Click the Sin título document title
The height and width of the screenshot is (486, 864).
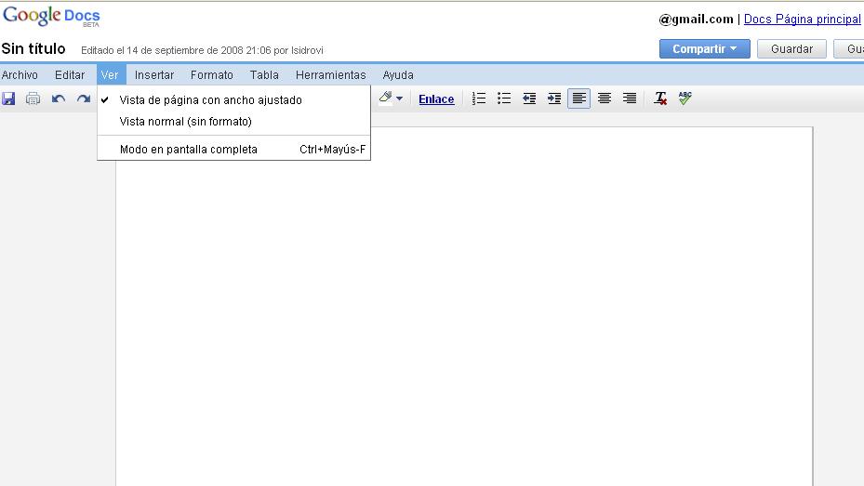click(33, 49)
